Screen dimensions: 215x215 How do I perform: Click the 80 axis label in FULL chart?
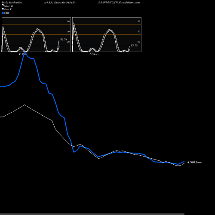[x=139, y=21]
